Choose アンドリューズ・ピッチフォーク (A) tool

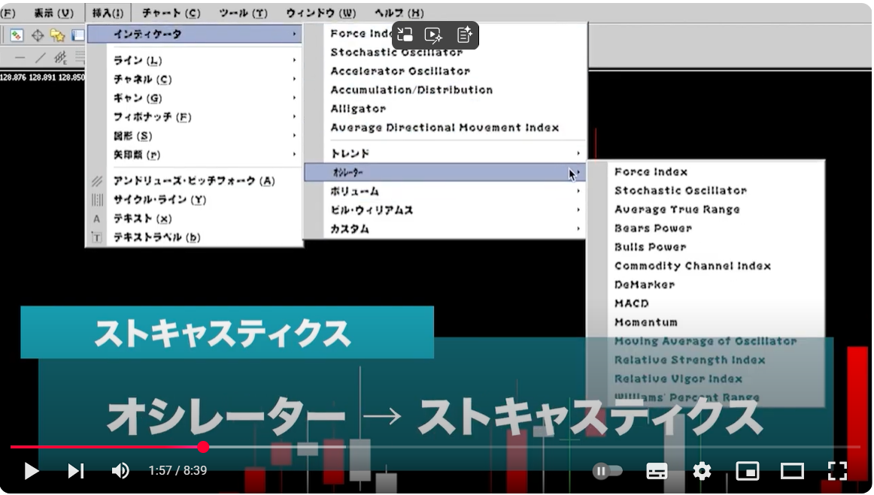click(x=194, y=181)
